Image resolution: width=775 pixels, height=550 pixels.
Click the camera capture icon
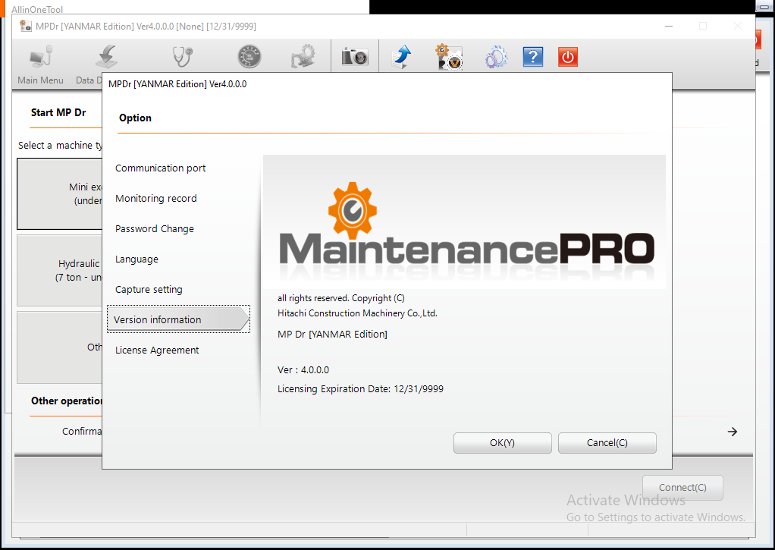tap(355, 57)
